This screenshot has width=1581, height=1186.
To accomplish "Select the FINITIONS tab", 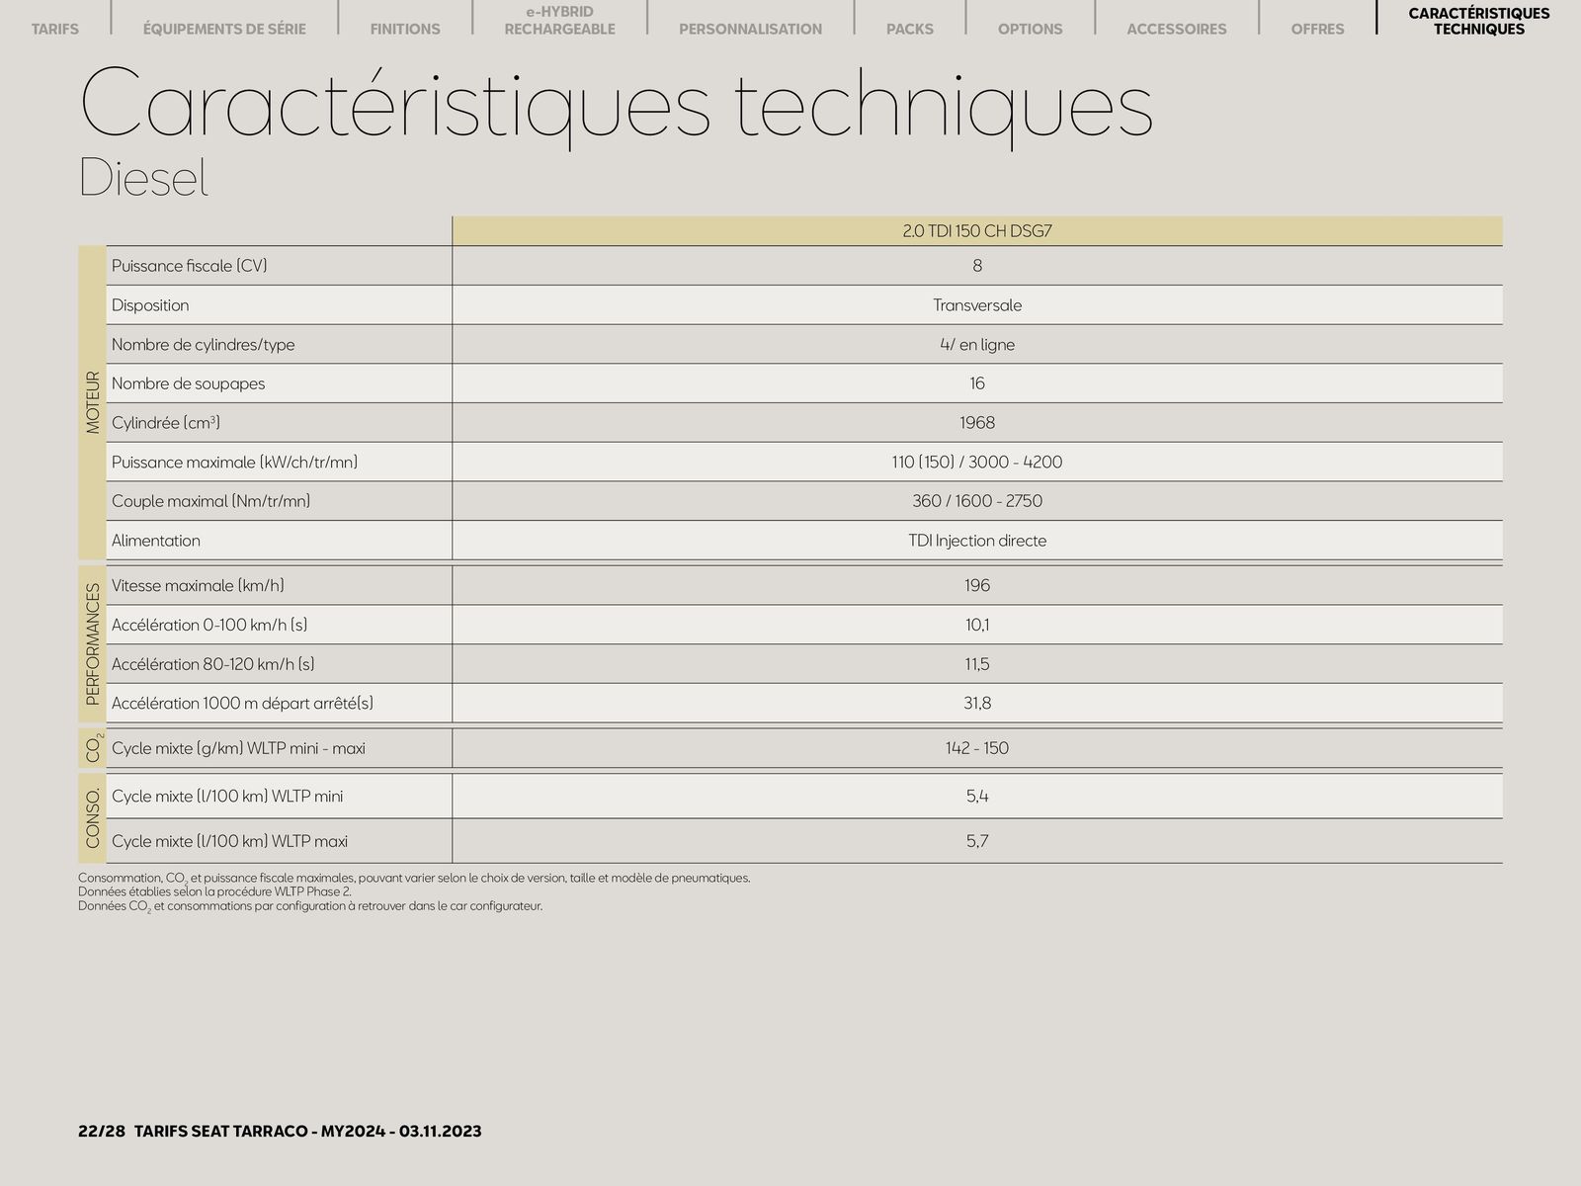I will click(x=405, y=29).
